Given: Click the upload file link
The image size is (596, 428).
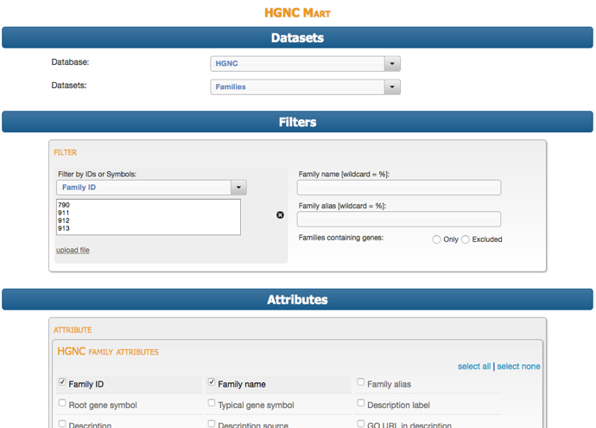Looking at the screenshot, I should point(73,250).
